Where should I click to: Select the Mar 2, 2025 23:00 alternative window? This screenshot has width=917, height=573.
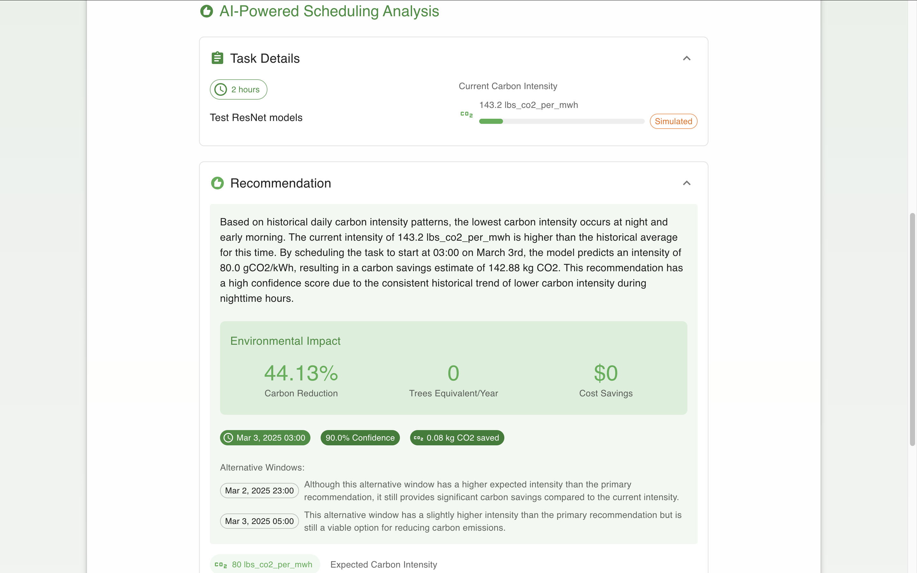pyautogui.click(x=259, y=491)
